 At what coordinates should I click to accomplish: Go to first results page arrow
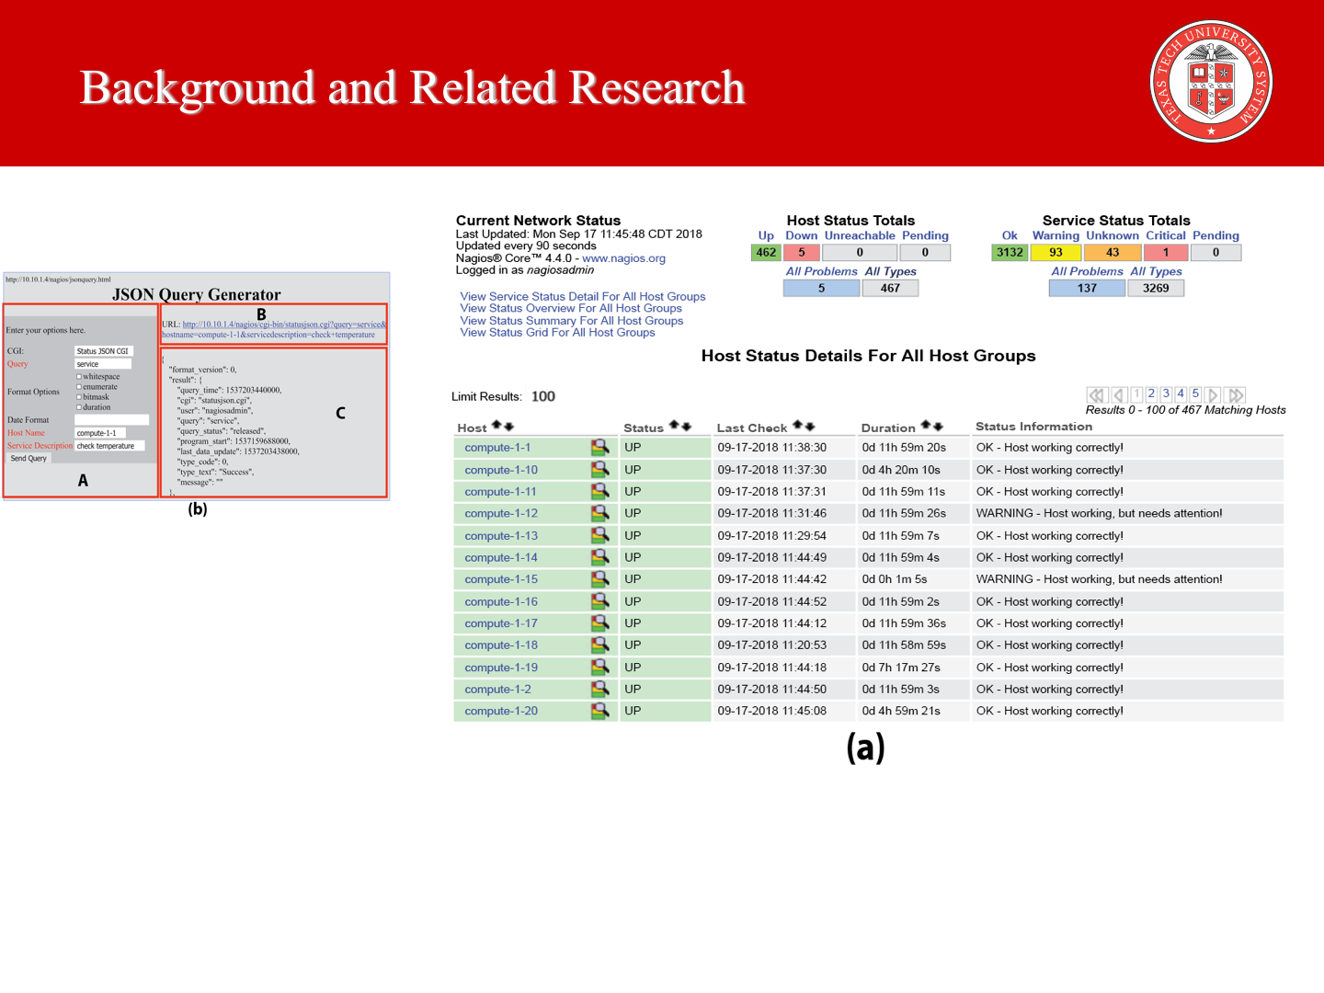1096,395
